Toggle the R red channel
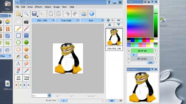186x104 pixels. tap(17, 85)
